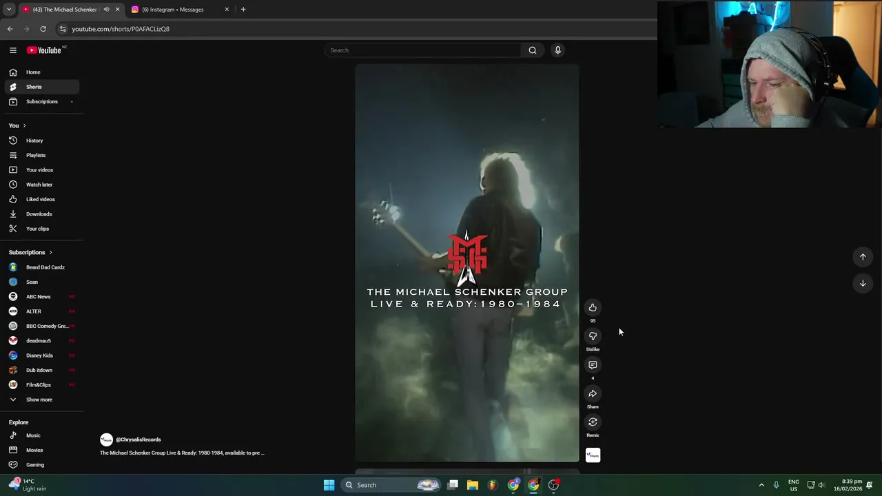Select Shorts in sidebar
Screen dimensions: 882x496
pyautogui.click(x=42, y=87)
